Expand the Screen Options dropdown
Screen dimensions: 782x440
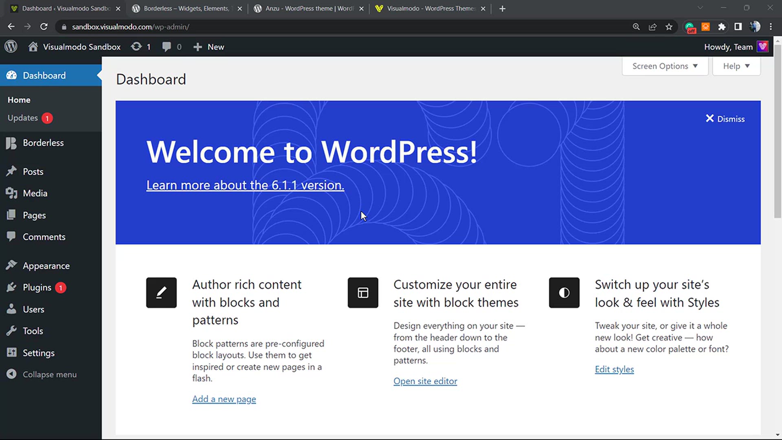click(x=665, y=66)
